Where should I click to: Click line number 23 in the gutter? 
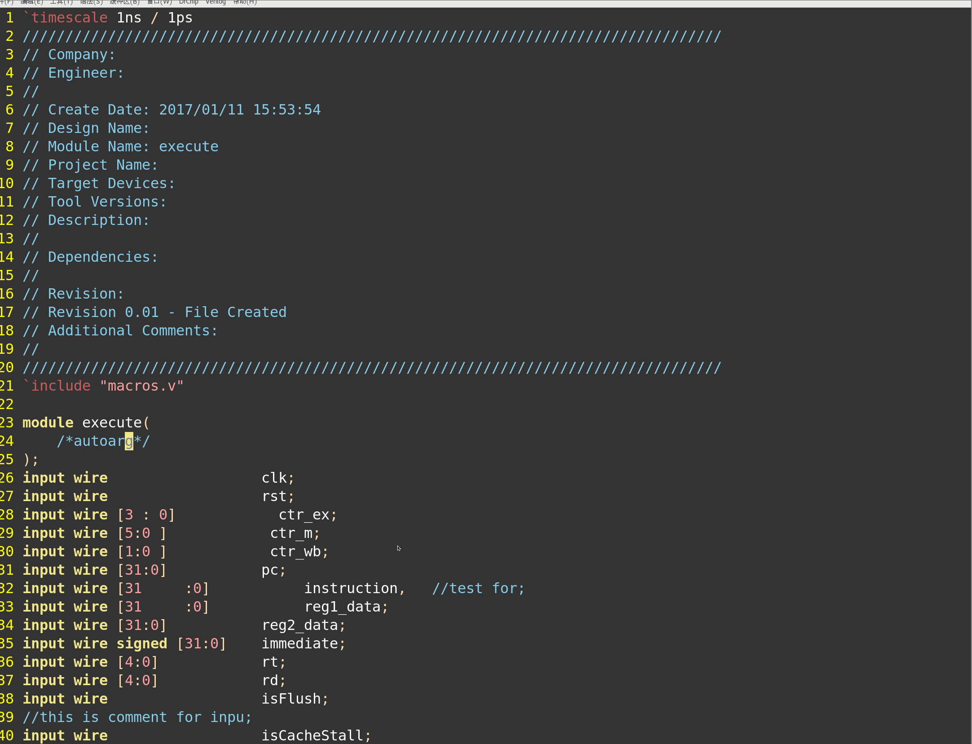(7, 422)
